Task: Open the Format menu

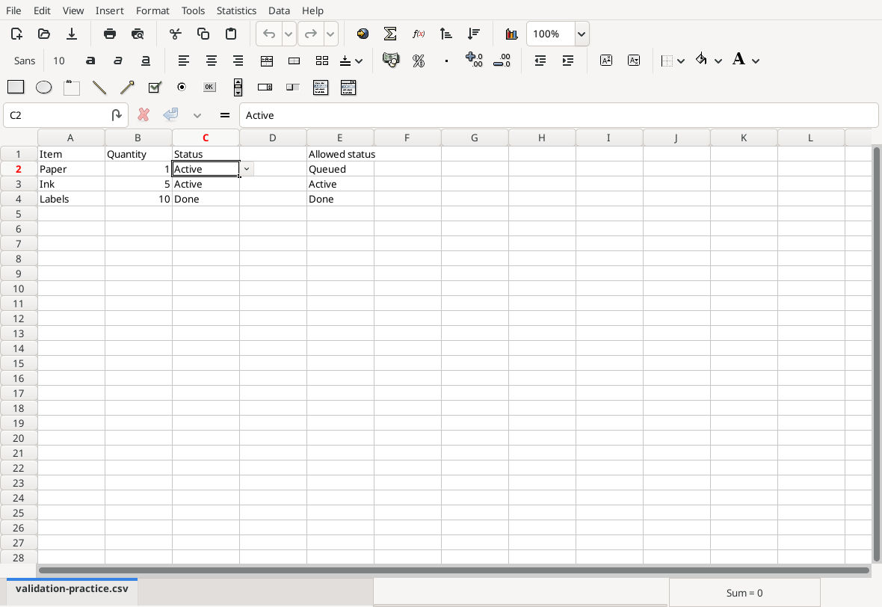Action: pyautogui.click(x=152, y=10)
